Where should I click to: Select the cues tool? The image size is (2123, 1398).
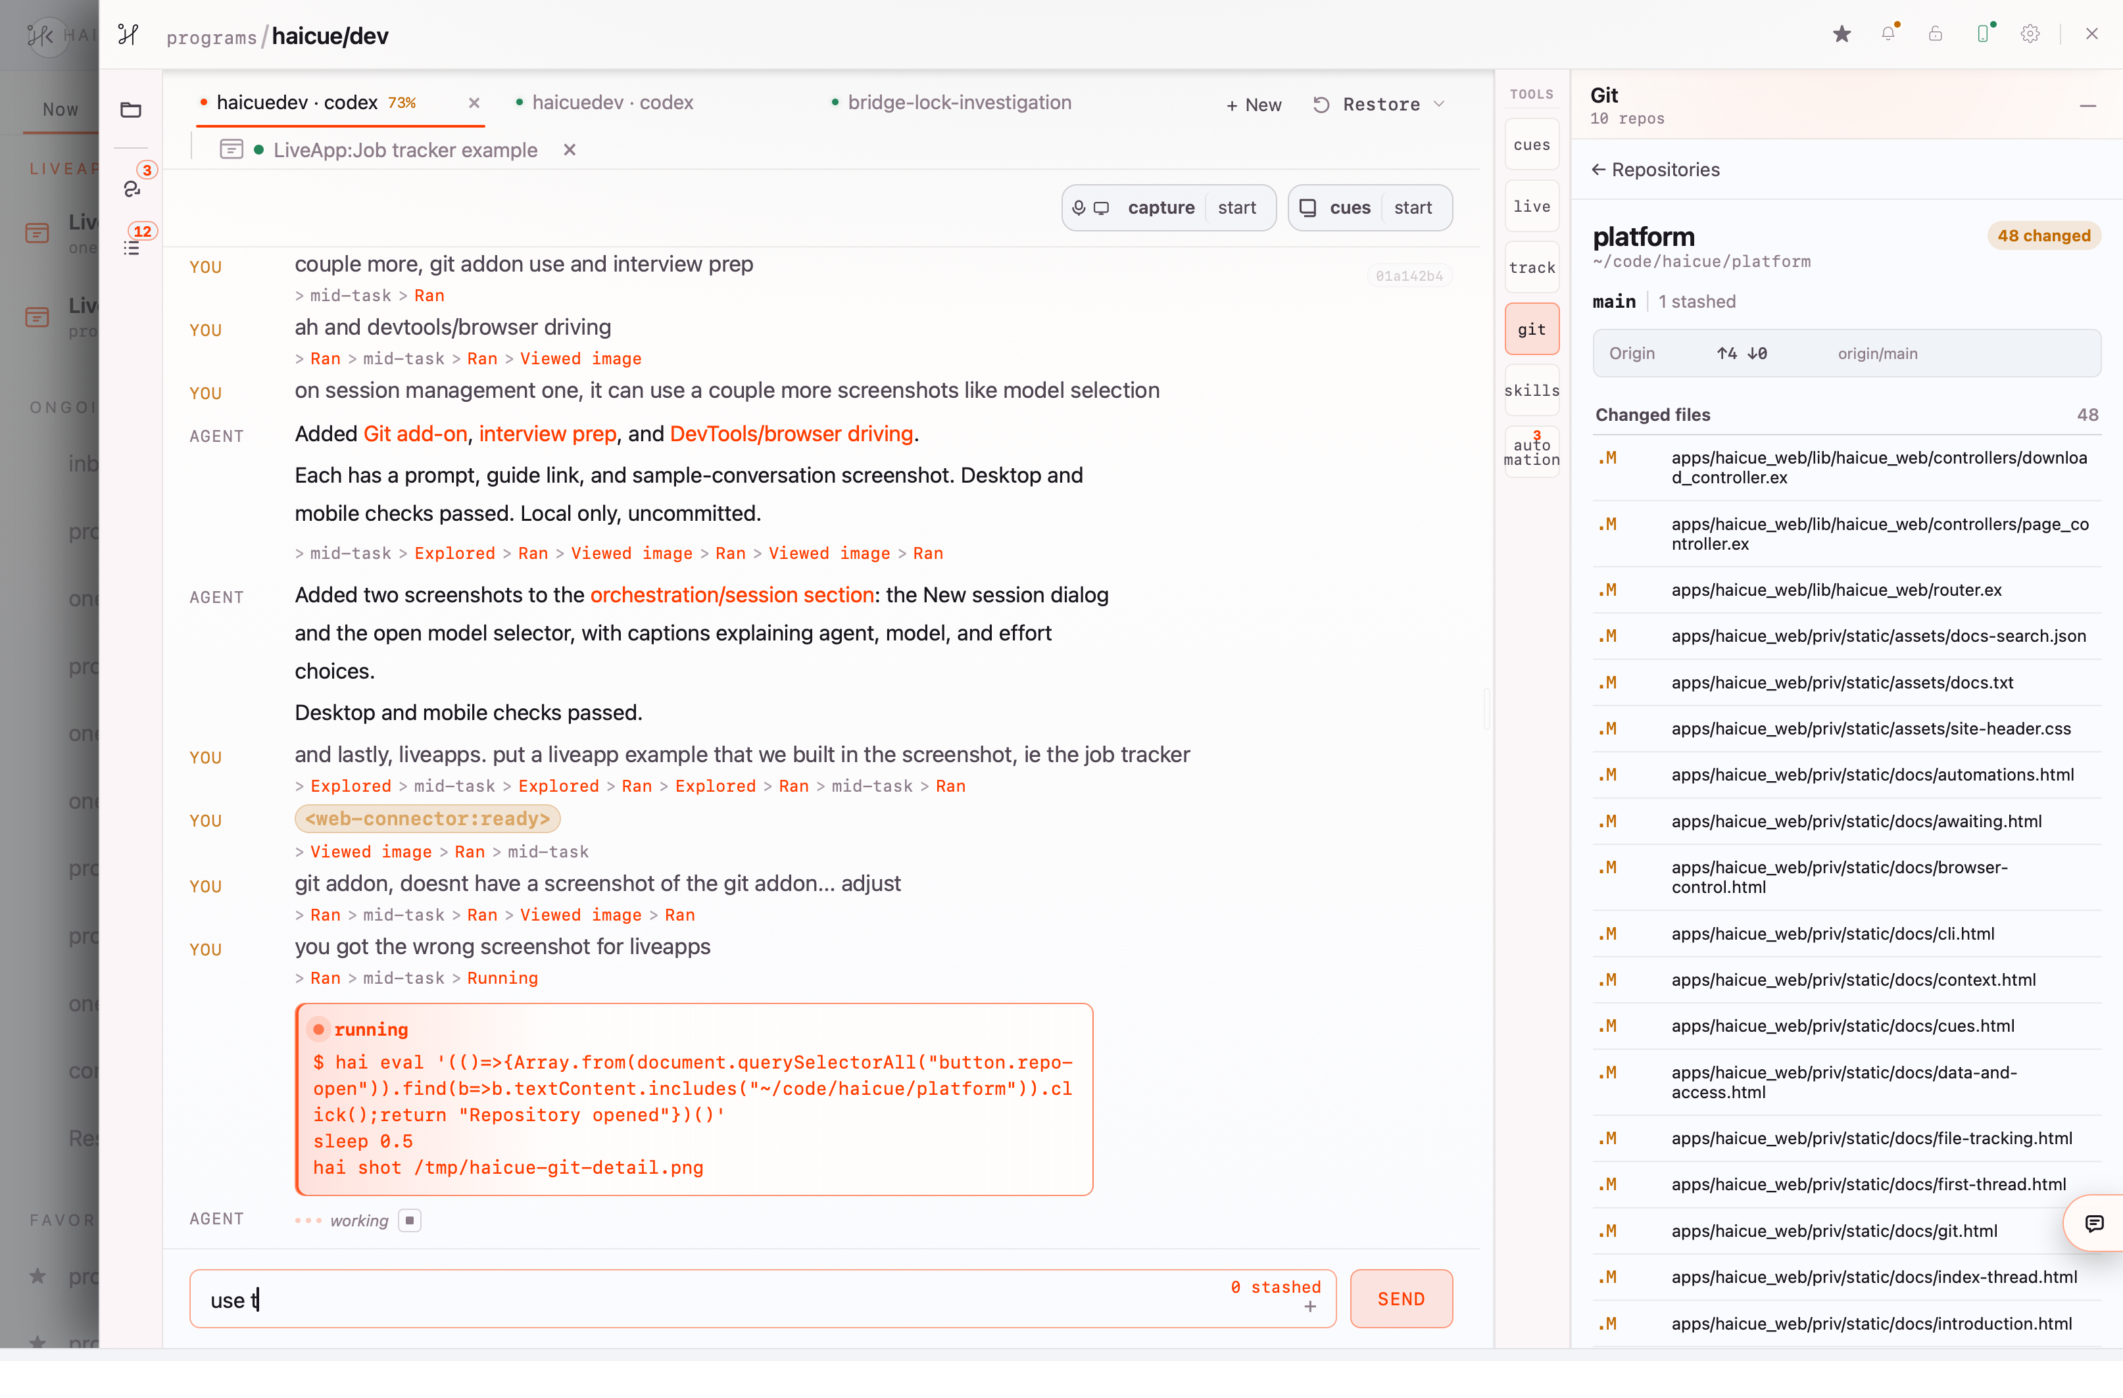[1532, 145]
